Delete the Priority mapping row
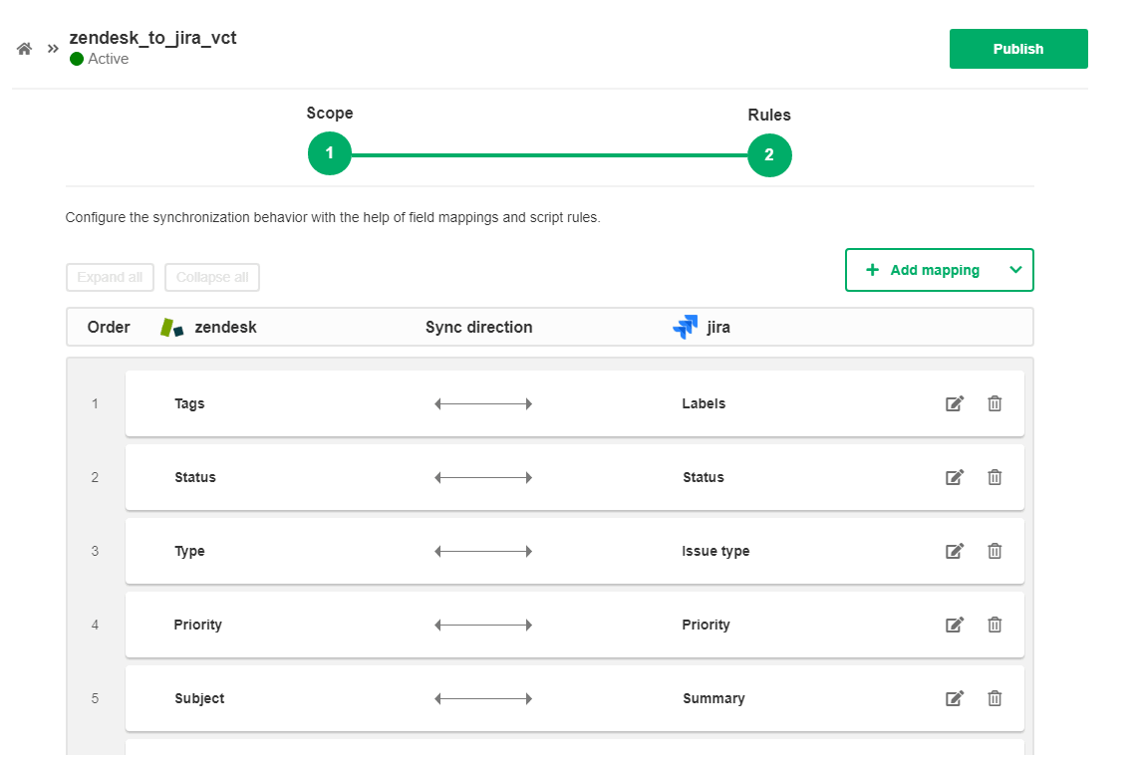 coord(995,625)
